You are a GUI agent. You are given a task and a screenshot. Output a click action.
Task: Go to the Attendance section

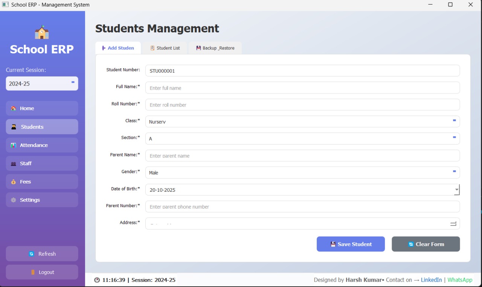(x=42, y=145)
